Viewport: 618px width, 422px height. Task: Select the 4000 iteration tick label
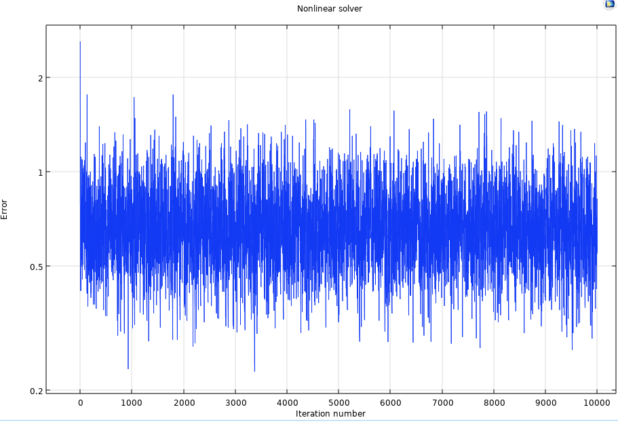pyautogui.click(x=287, y=403)
